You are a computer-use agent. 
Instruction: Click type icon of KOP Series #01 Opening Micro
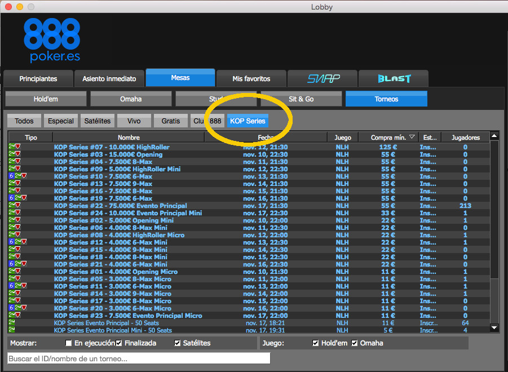15,271
